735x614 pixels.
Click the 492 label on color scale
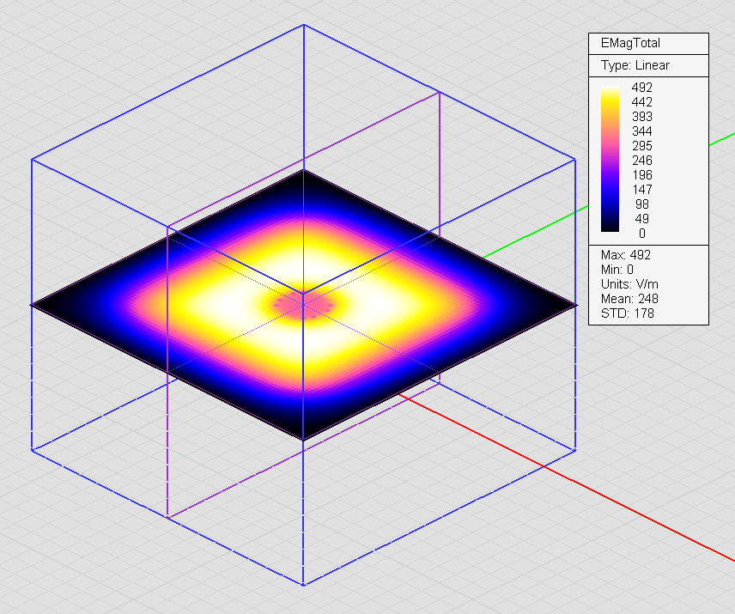click(641, 88)
